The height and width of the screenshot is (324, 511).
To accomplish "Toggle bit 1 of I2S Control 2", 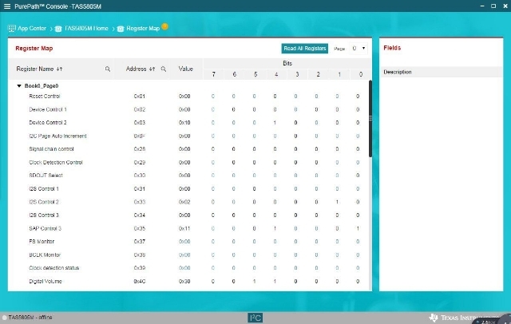I will [x=337, y=202].
